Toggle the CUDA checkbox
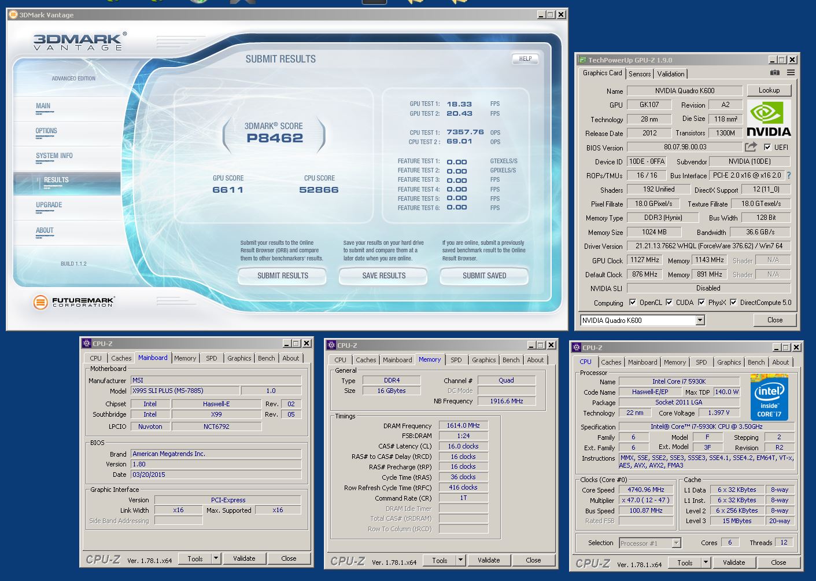The width and height of the screenshot is (816, 581). pos(669,302)
